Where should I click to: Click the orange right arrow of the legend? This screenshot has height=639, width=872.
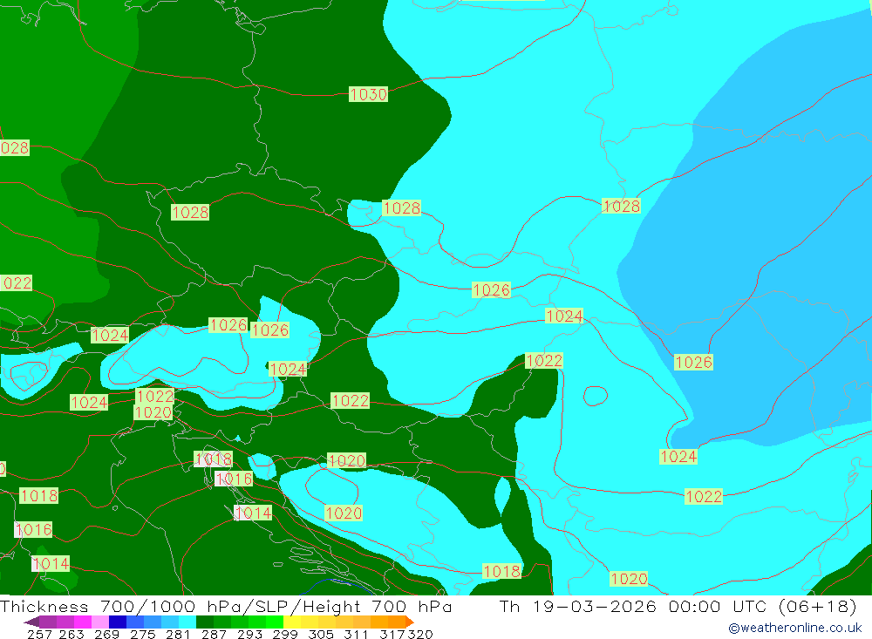(410, 622)
